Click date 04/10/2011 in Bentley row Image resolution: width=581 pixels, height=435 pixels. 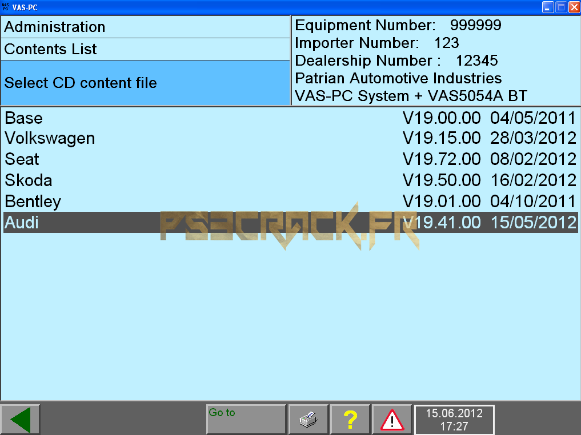pyautogui.click(x=533, y=202)
